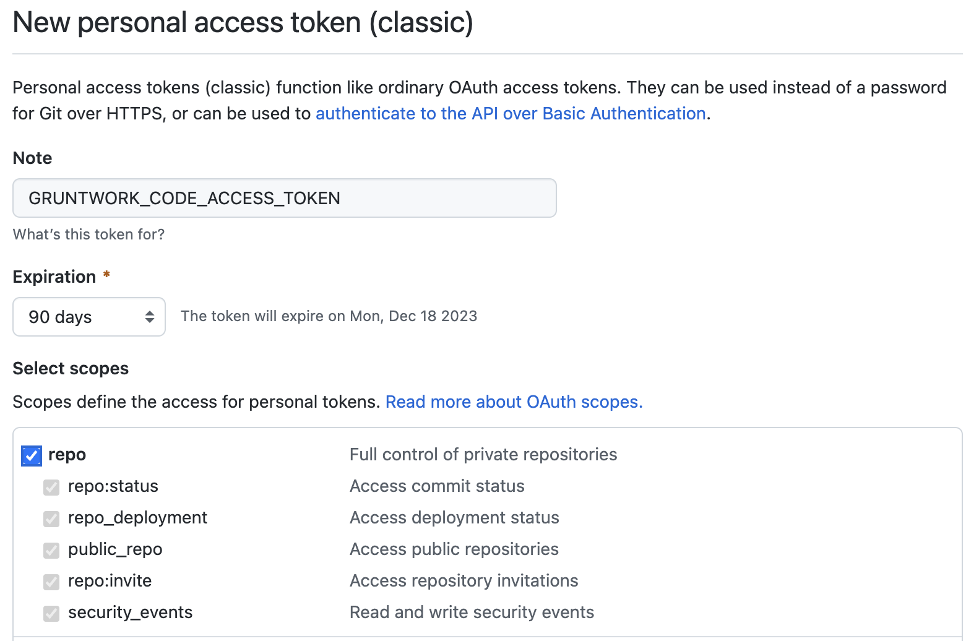Click the token expiry date text
Image resolution: width=979 pixels, height=641 pixels.
coord(329,316)
